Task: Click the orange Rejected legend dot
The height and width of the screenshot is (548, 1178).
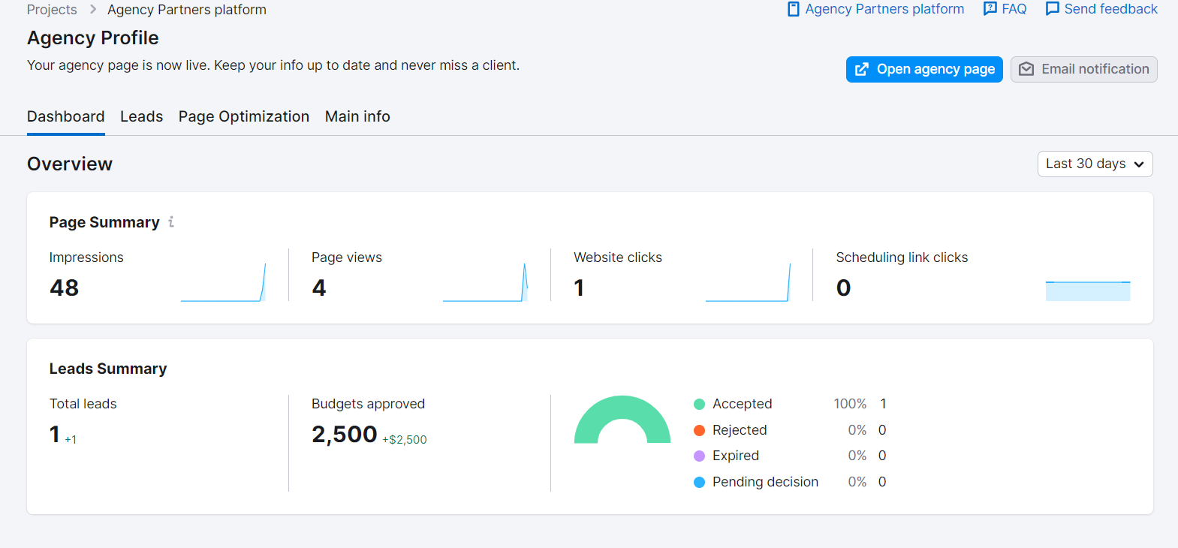Action: (699, 430)
